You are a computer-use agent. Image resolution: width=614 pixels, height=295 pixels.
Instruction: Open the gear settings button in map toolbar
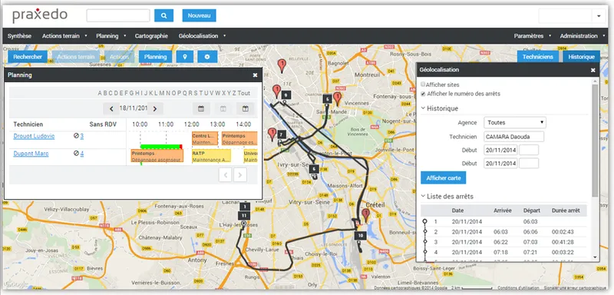tap(207, 57)
